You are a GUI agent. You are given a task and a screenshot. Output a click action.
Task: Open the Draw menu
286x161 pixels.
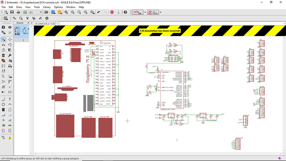coord(19,7)
